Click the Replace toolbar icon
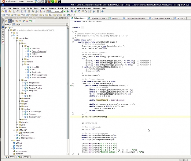This screenshot has height=161, width=191. click(x=37, y=11)
